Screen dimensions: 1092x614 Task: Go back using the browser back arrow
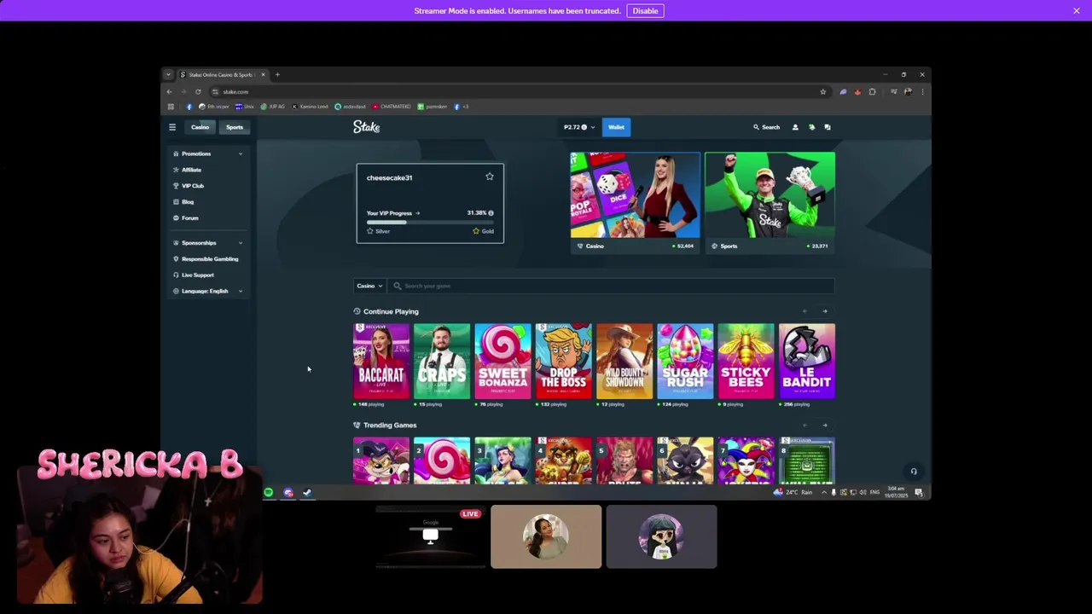pos(169,91)
